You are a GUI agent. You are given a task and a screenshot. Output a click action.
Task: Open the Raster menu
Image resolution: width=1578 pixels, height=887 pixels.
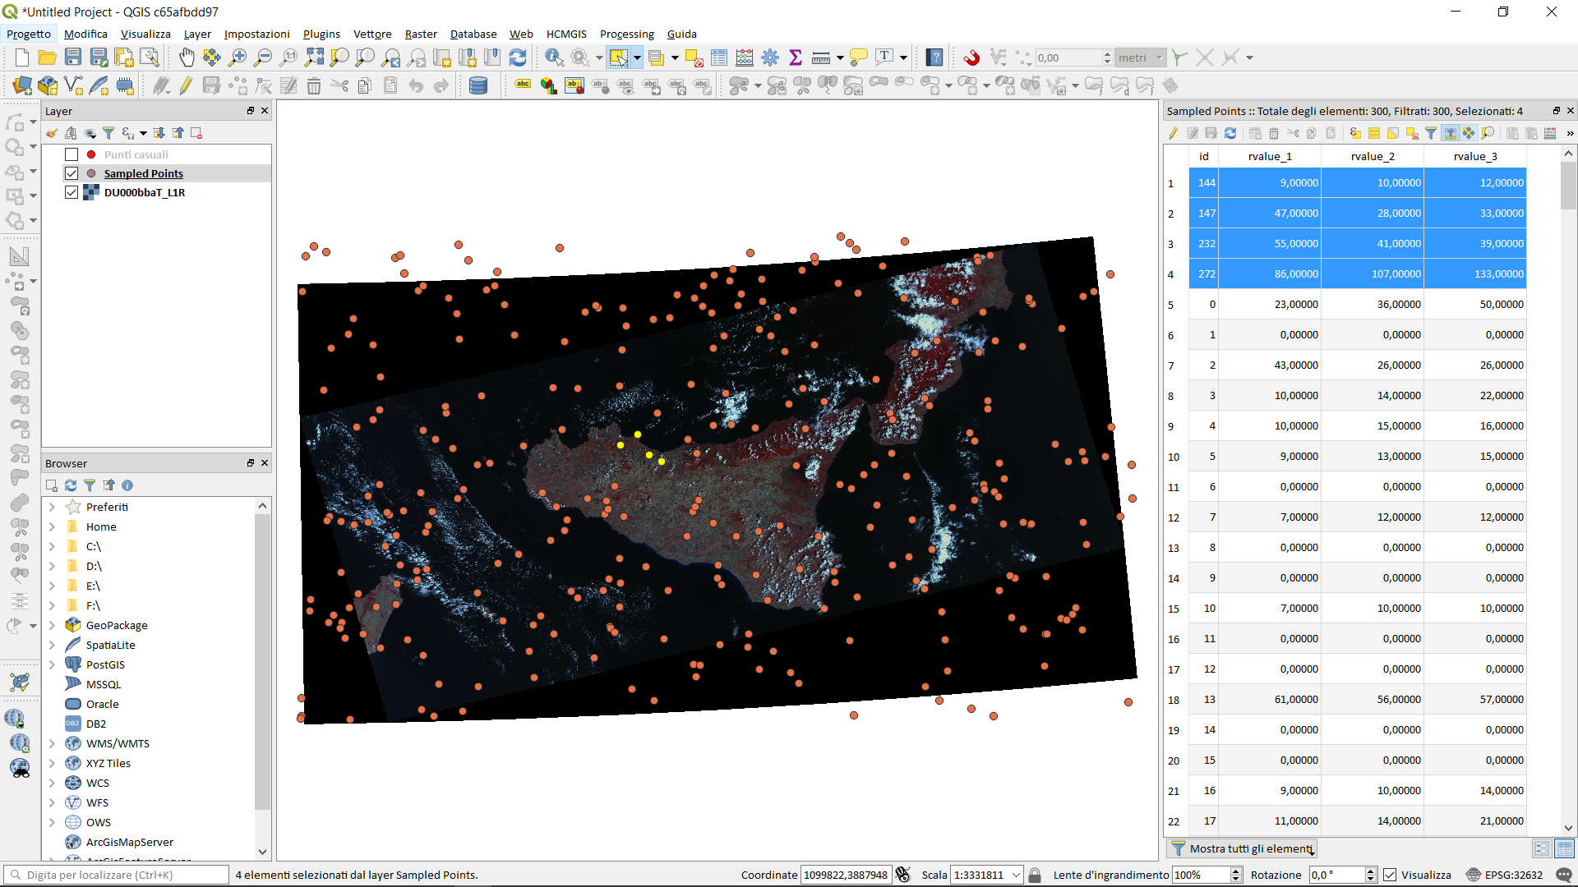tap(420, 34)
